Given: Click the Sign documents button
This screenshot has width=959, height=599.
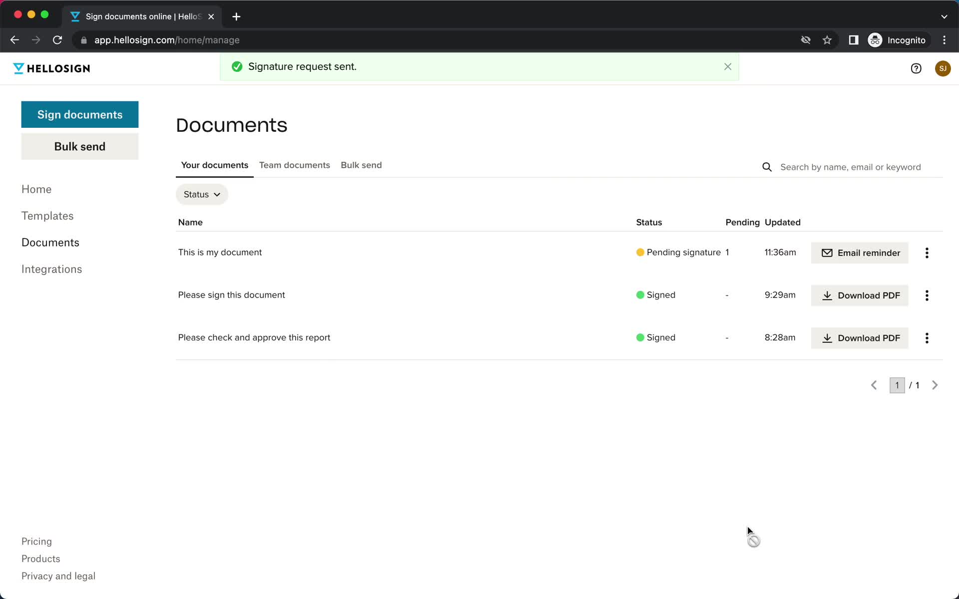Looking at the screenshot, I should [80, 114].
